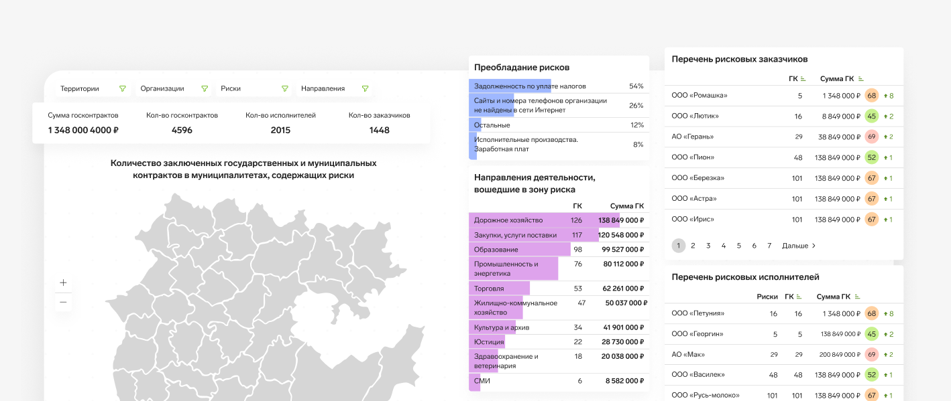This screenshot has width=951, height=401.
Task: Click the Дальше chevron arrow
Action: click(814, 246)
